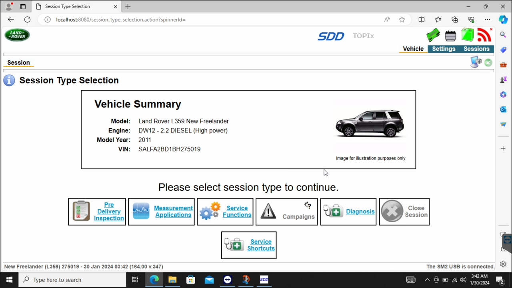Click the screen capture icon on the Session bar

pos(475,62)
